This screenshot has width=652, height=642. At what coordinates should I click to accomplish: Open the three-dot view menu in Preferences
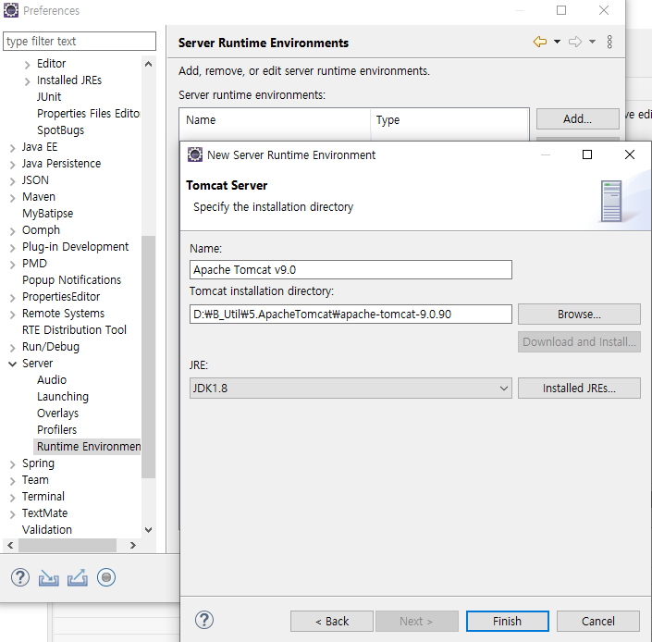tap(609, 42)
